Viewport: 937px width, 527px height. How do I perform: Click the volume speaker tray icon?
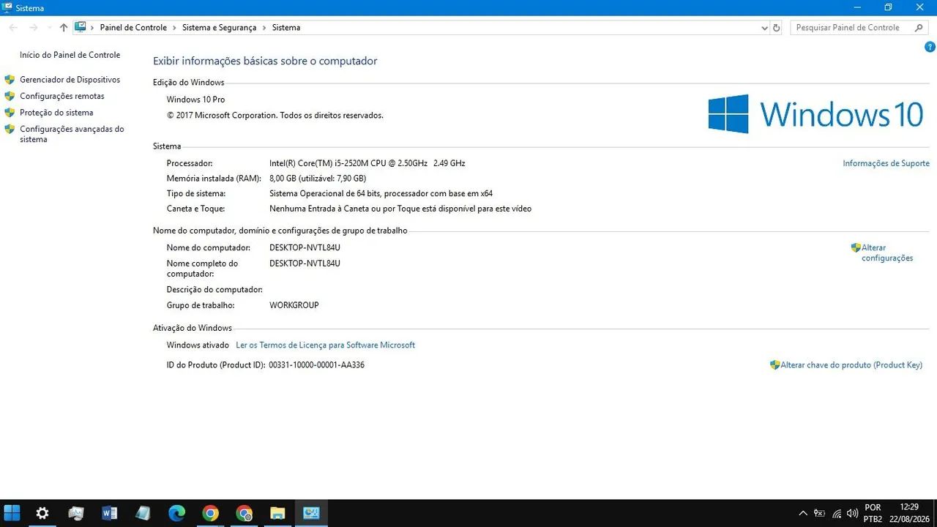click(852, 513)
